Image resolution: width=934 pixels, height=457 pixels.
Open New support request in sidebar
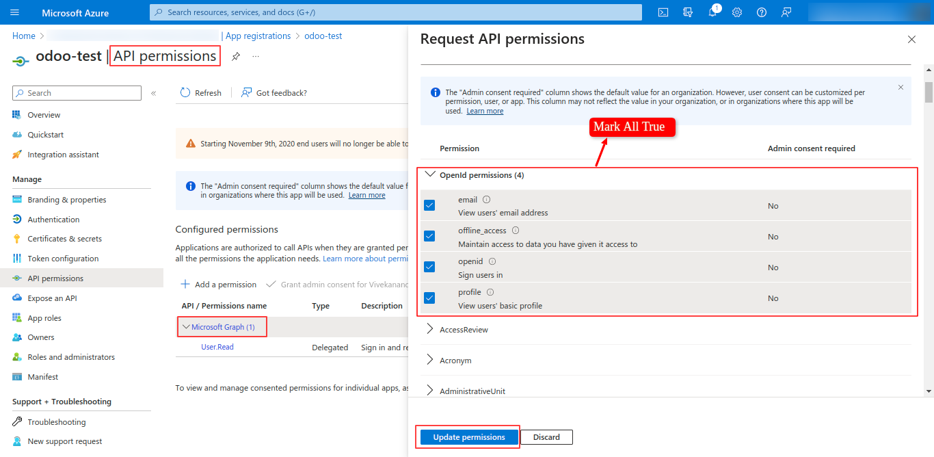pos(65,441)
